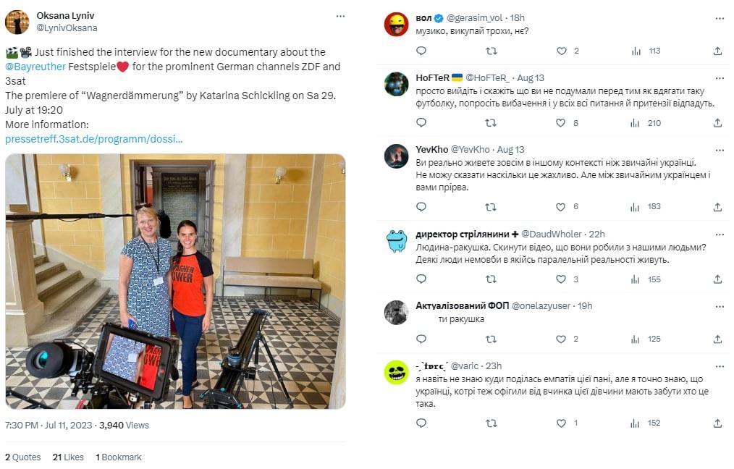This screenshot has height=469, width=734.
Task: Open the @Bayreuther mention link
Action: coord(35,67)
